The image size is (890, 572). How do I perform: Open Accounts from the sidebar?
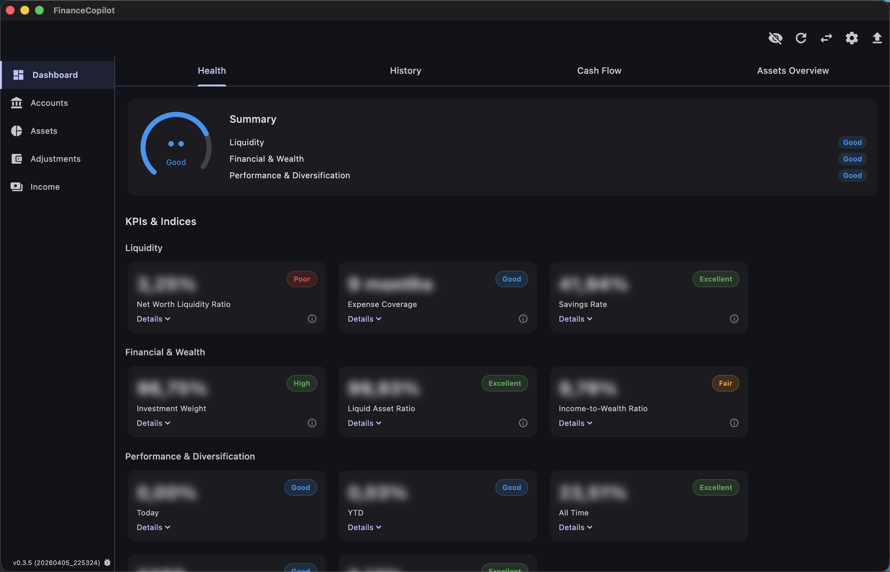coord(49,103)
